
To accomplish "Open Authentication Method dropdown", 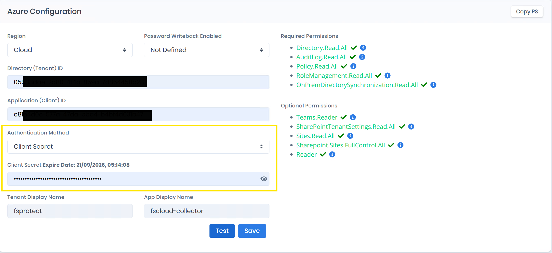I will (x=138, y=147).
